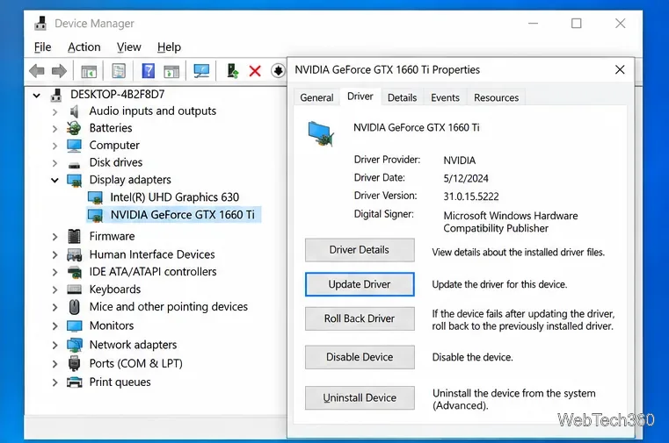
Task: Close the GTX 1660 Ti Properties dialog
Action: (x=620, y=69)
